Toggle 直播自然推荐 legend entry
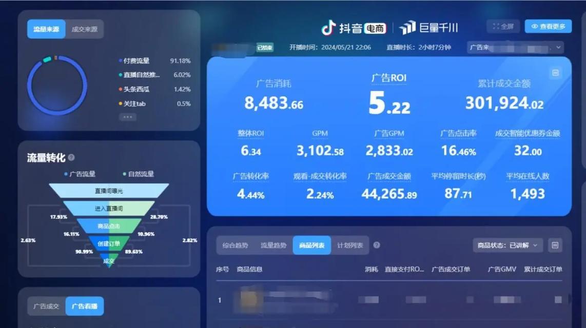 (154, 75)
